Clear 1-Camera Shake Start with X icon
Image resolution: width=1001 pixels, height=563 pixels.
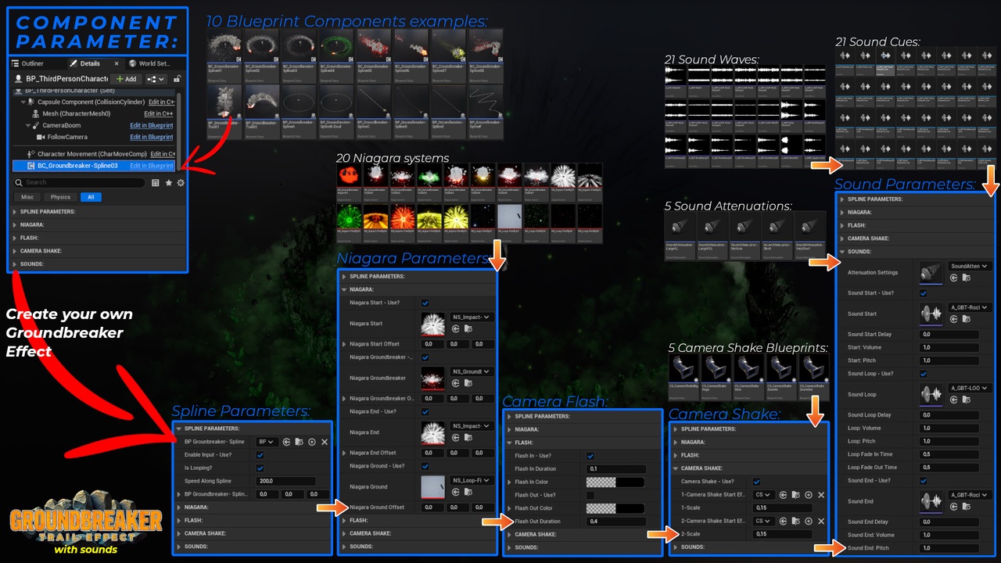(821, 495)
